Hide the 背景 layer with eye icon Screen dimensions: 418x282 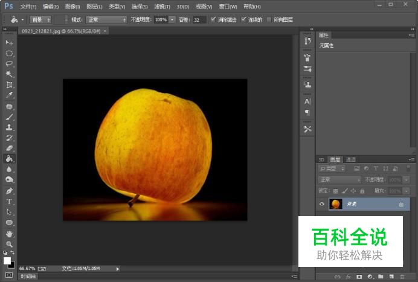(x=321, y=205)
